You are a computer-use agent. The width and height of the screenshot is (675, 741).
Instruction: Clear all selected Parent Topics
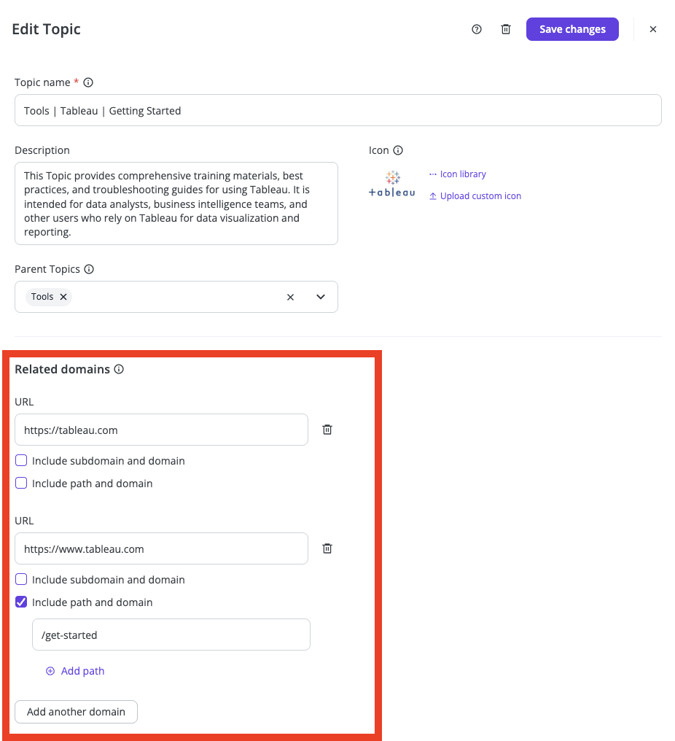(291, 297)
